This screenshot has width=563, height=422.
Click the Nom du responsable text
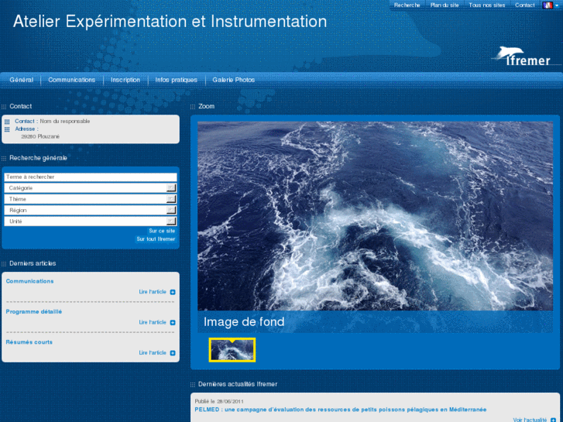65,122
